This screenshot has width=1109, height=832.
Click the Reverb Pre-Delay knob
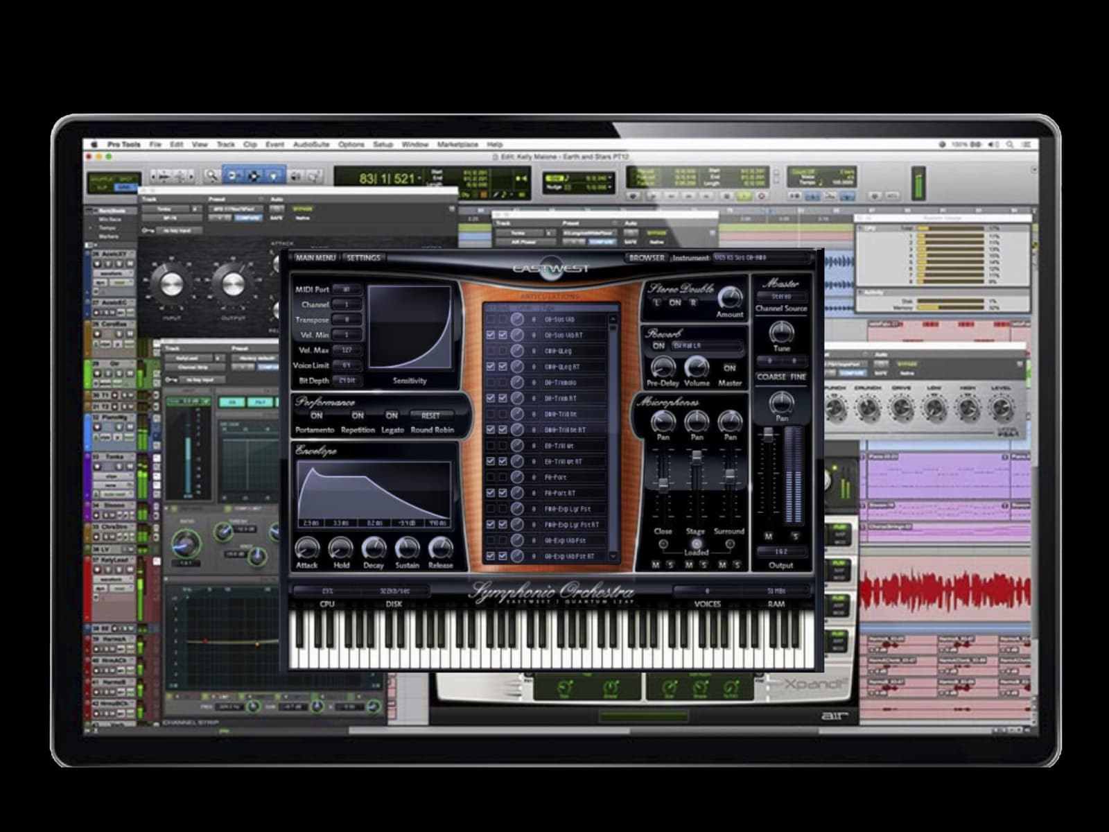coord(663,367)
